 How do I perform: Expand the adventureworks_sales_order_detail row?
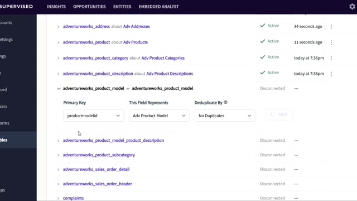58,170
